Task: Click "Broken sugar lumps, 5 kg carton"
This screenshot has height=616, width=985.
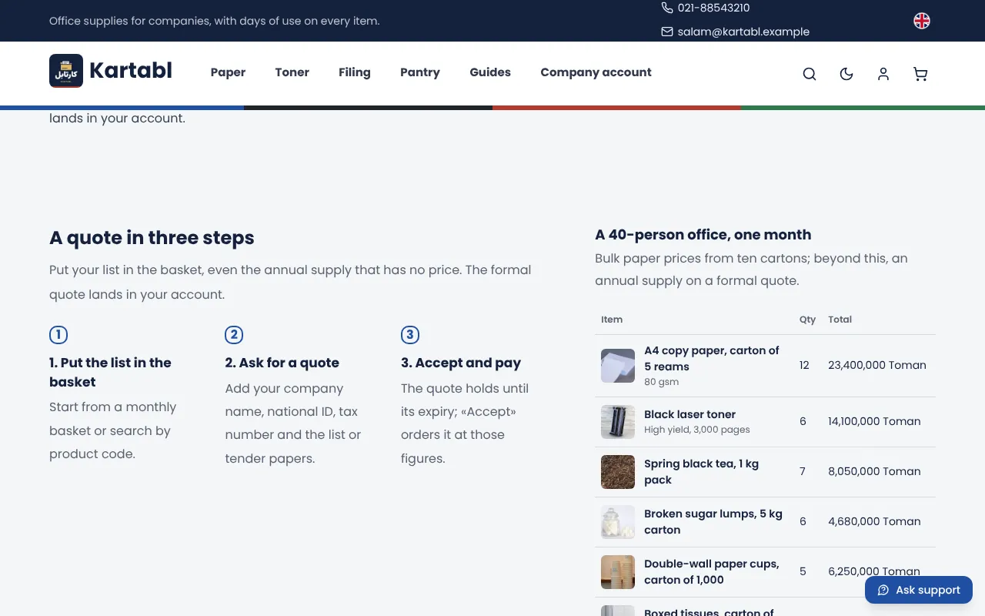Action: (713, 521)
